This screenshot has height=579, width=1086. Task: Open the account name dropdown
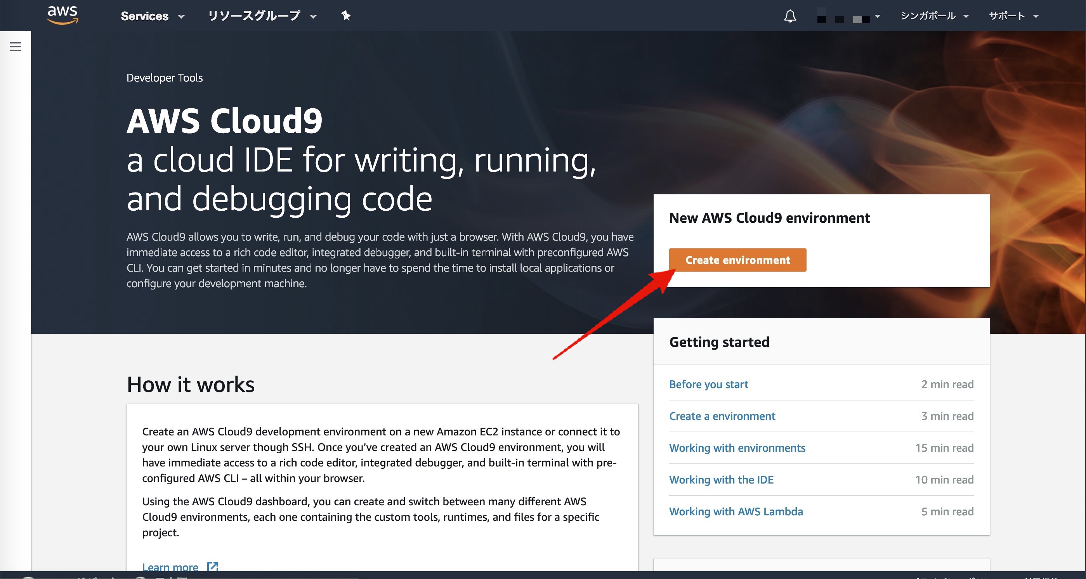pos(848,16)
